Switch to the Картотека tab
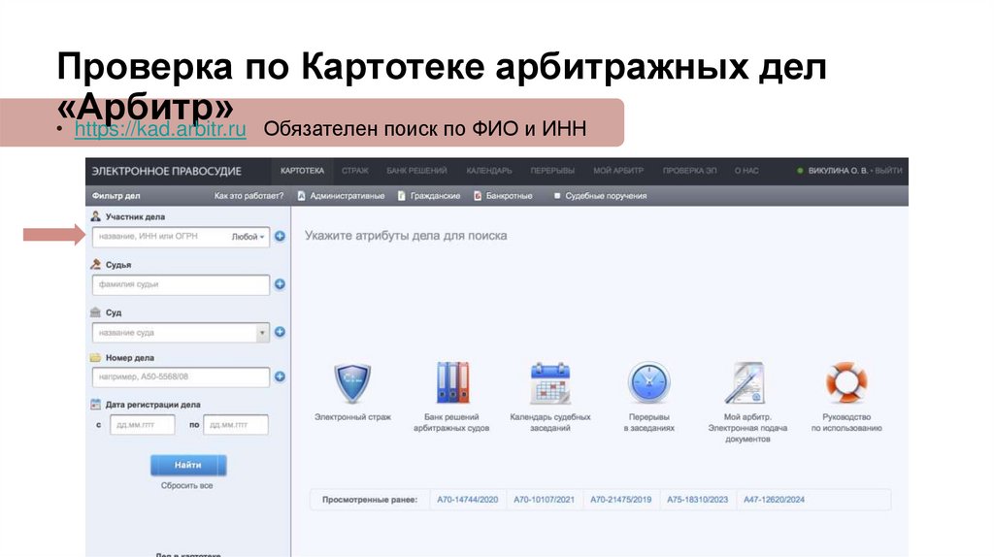994x557 pixels. point(303,171)
